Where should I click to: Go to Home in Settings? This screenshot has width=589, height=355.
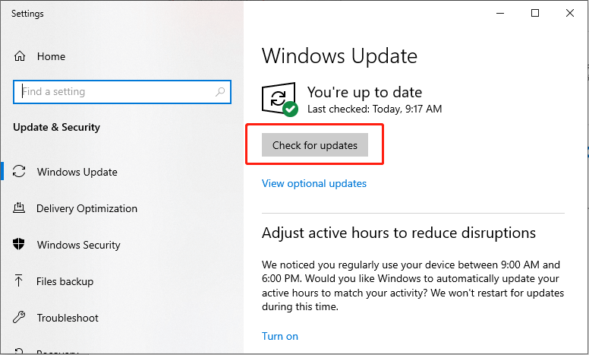point(51,56)
